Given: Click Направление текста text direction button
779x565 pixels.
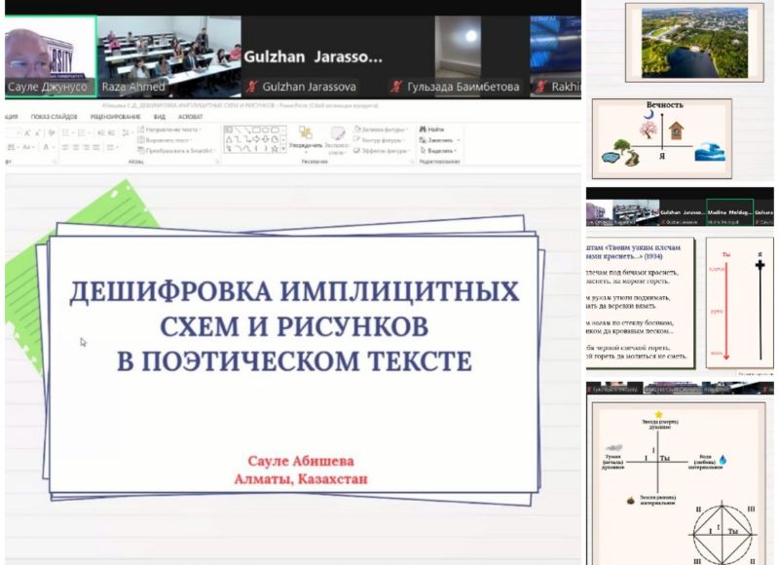Looking at the screenshot, I should [171, 130].
